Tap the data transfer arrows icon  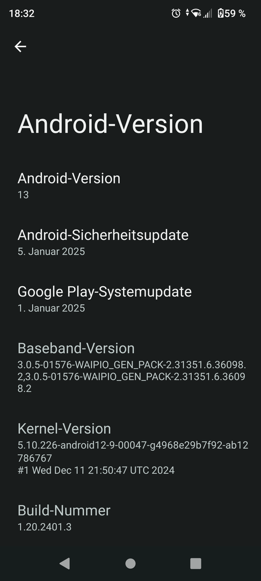pos(187,12)
